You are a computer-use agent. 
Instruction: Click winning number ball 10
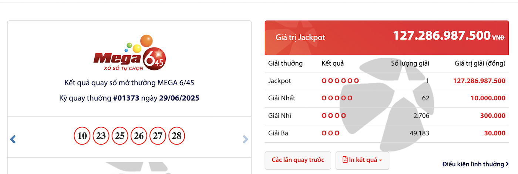point(82,136)
